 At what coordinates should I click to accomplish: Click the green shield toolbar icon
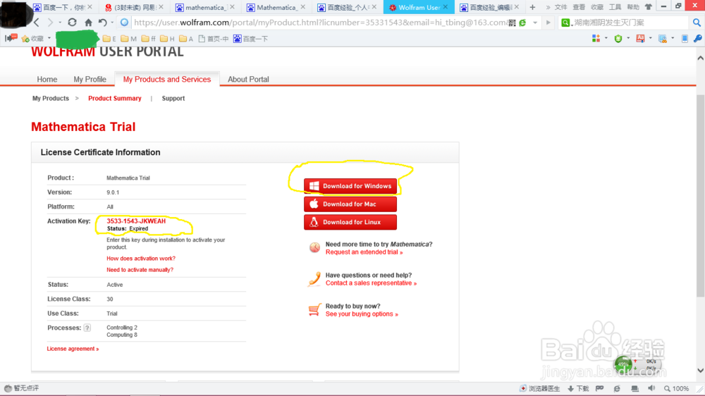[618, 39]
